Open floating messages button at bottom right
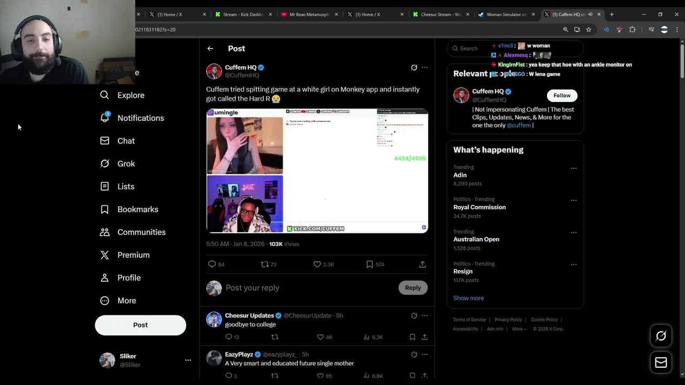This screenshot has width=685, height=385. pyautogui.click(x=661, y=363)
